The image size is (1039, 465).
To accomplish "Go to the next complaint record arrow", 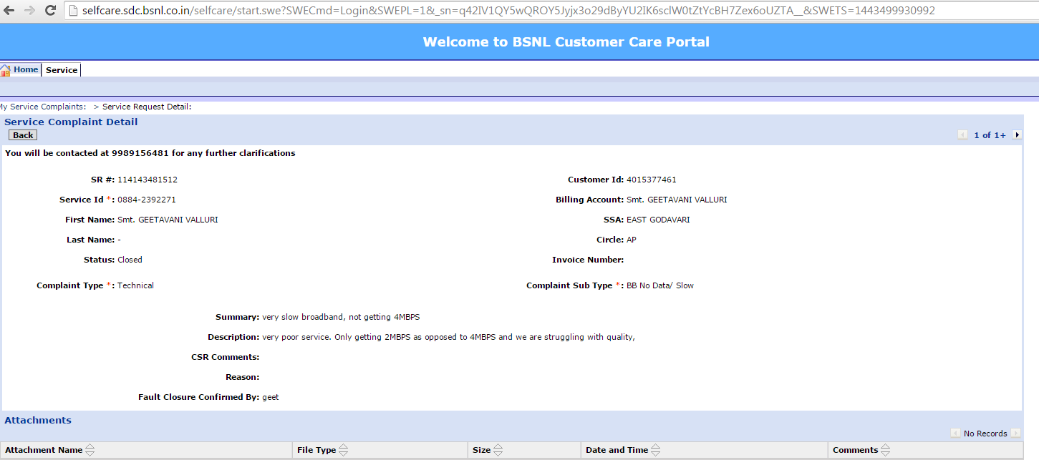I will point(1017,134).
